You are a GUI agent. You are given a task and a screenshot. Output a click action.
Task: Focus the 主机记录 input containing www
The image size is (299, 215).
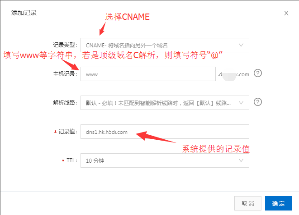click(x=148, y=74)
